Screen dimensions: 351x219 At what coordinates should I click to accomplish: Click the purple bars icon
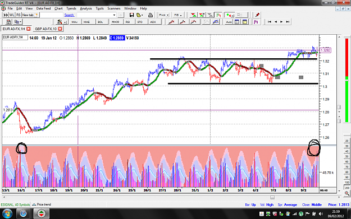tap(256, 22)
